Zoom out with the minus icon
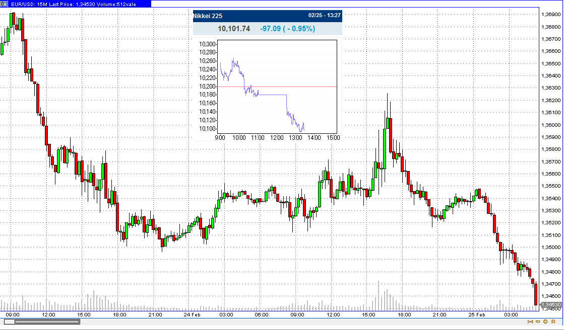Viewport: 564px width, 330px height. click(538, 322)
